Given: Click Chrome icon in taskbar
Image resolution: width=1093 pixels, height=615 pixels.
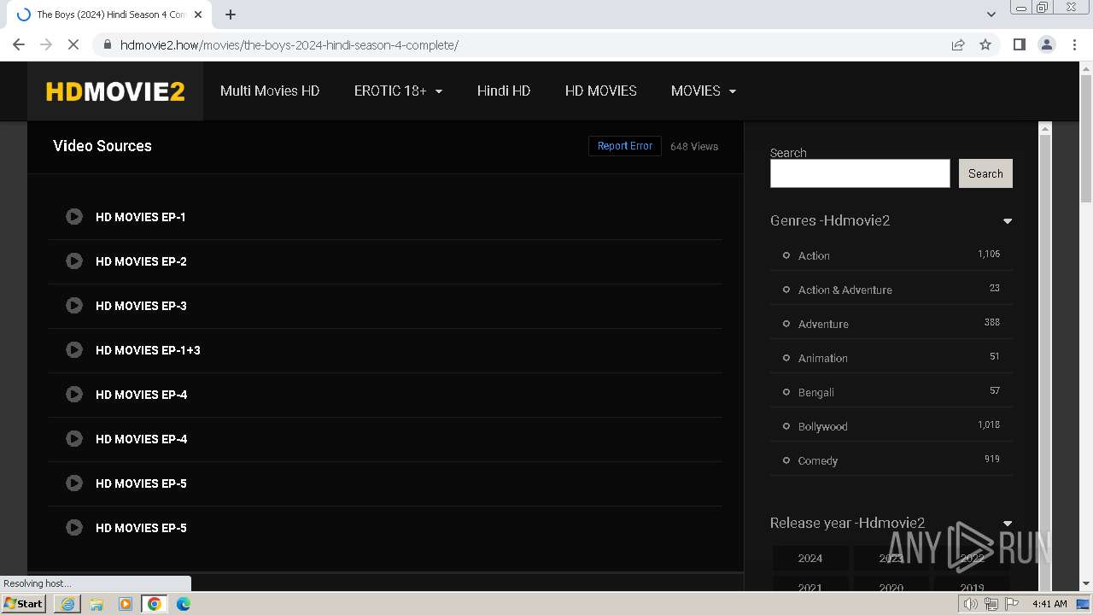Looking at the screenshot, I should point(155,604).
